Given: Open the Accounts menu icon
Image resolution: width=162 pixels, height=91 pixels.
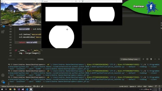Looking at the screenshot, I should 3,75.
